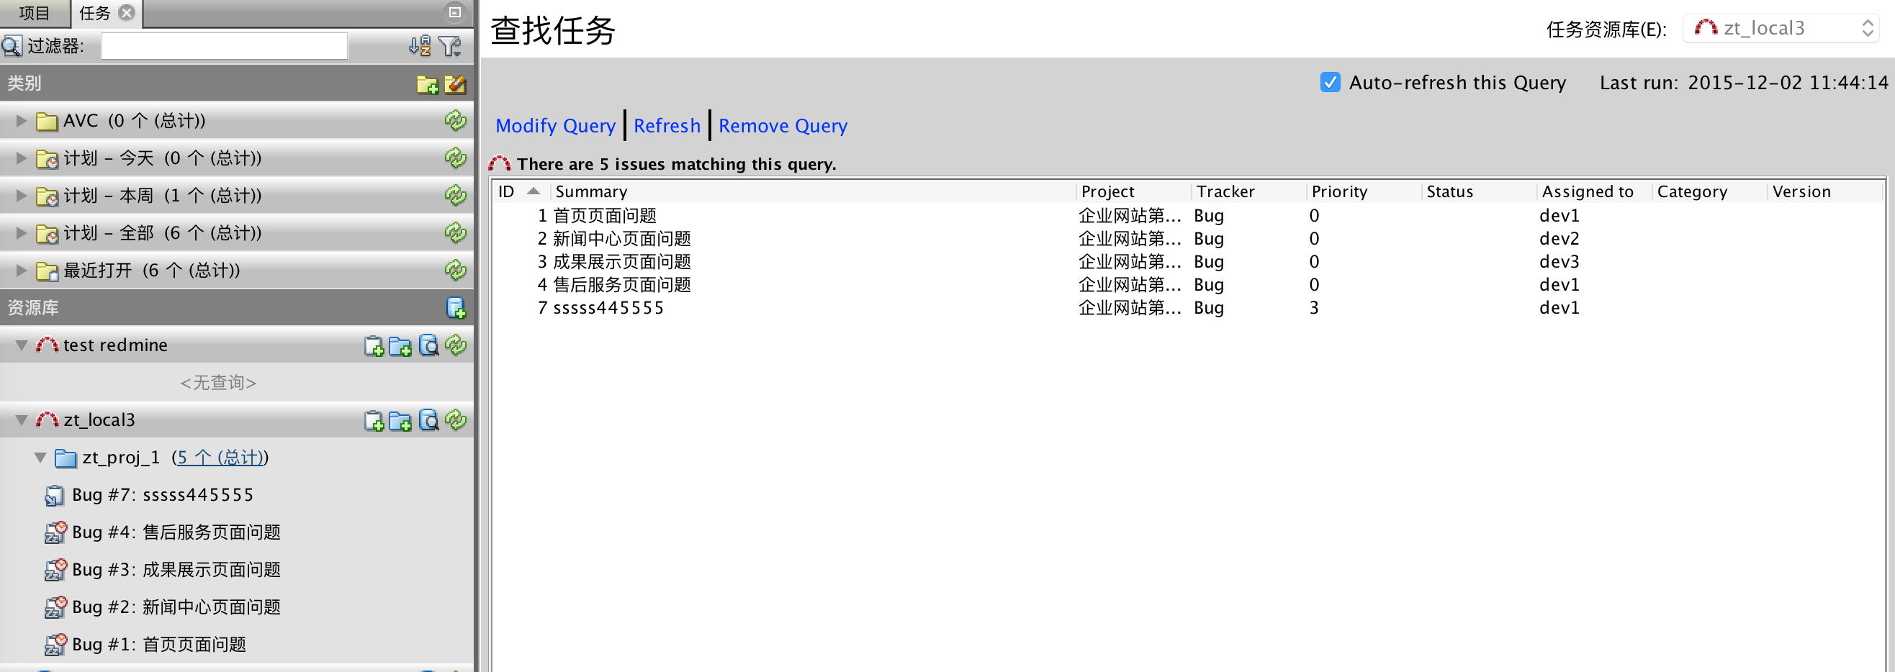1895x672 pixels.
Task: Toggle Auto-refresh this Query checkbox
Action: (1330, 82)
